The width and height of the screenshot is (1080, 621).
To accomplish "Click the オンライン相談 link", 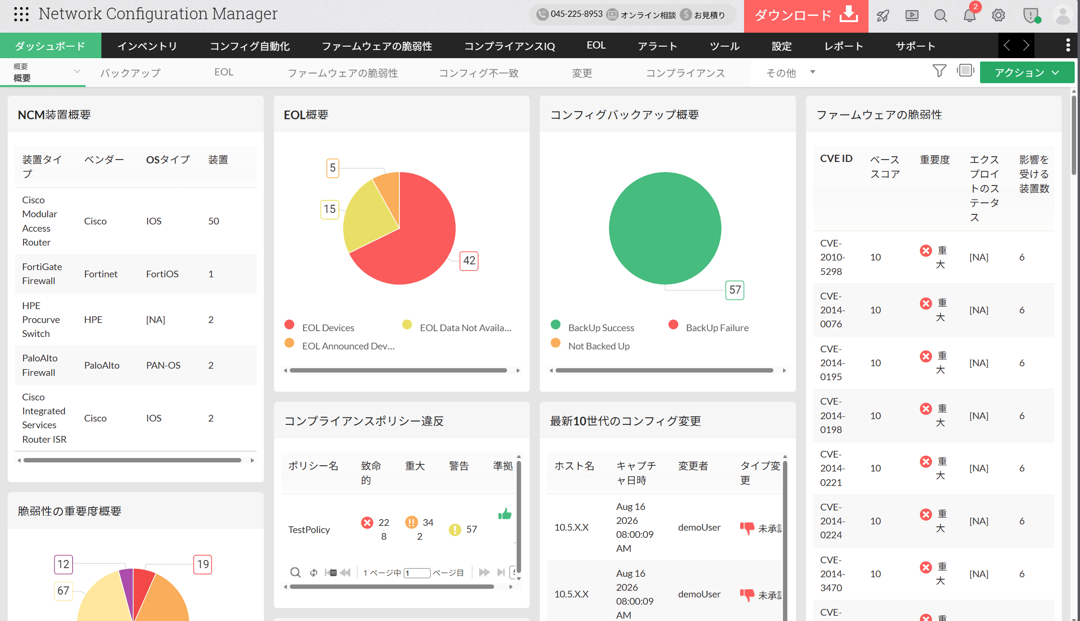I will 648,15.
